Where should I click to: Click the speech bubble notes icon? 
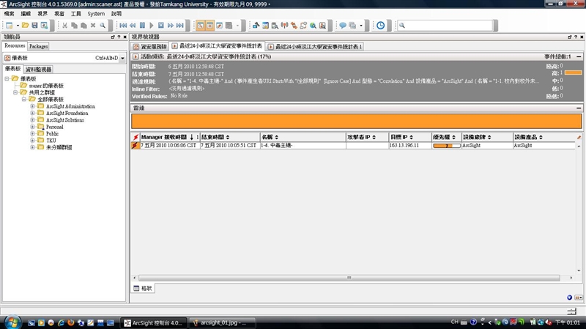(x=342, y=26)
